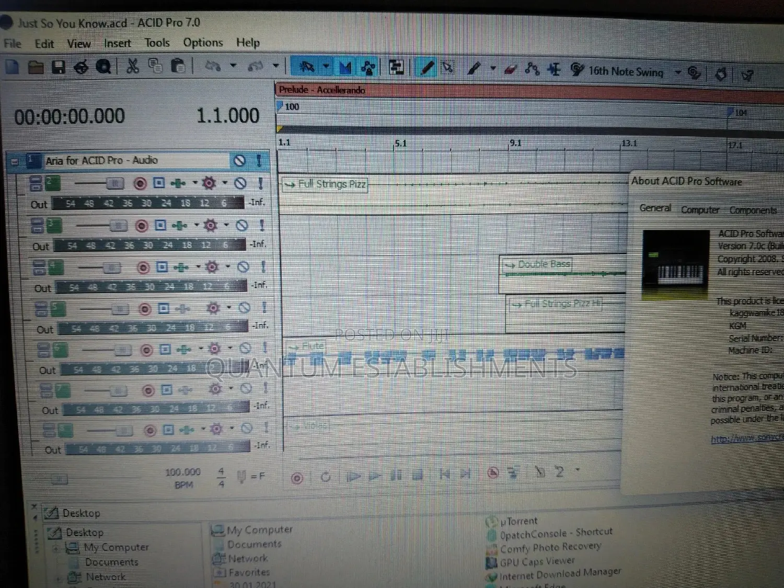The width and height of the screenshot is (784, 588).
Task: Mute track 5 in the track list
Action: click(244, 308)
